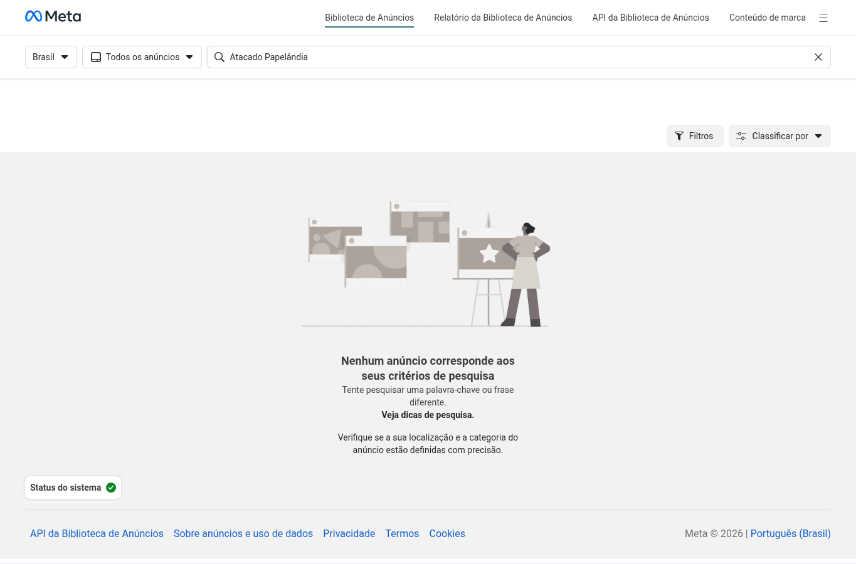Click the search magnifier icon
Viewport: 856px width, 564px height.
tap(219, 57)
